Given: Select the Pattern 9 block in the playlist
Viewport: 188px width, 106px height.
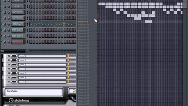Looking at the screenshot, I should 148,21.
